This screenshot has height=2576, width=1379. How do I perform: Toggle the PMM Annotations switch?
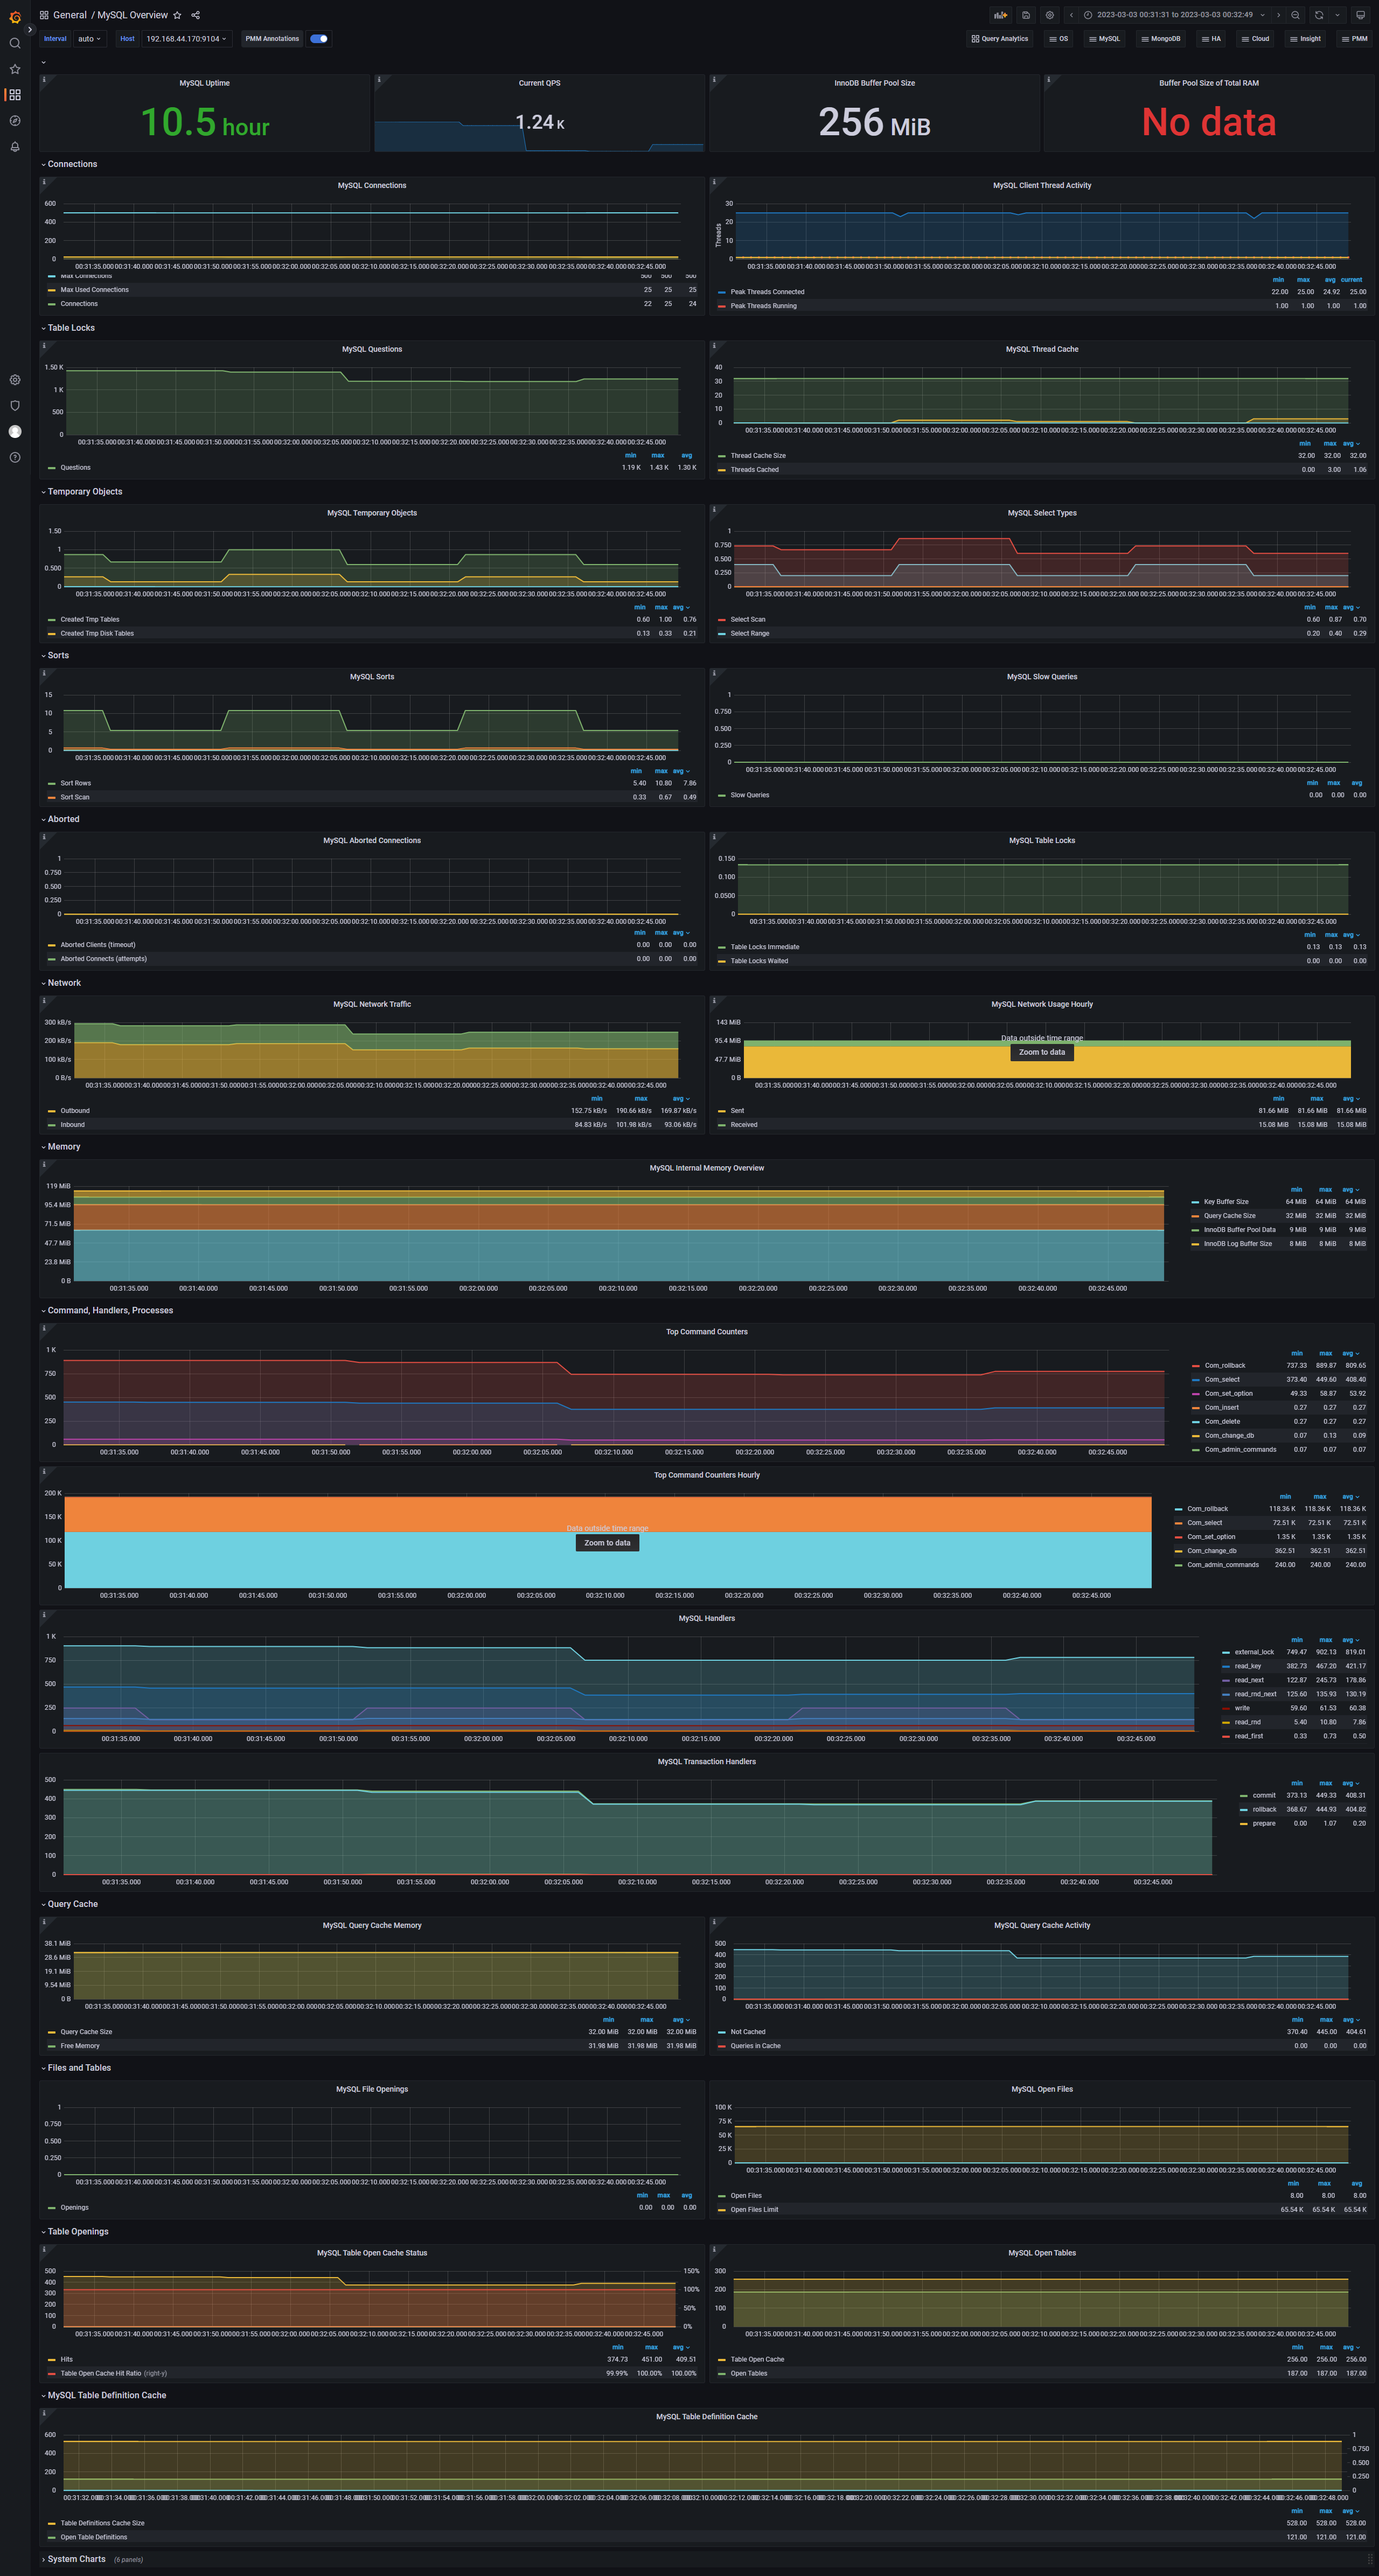(319, 39)
